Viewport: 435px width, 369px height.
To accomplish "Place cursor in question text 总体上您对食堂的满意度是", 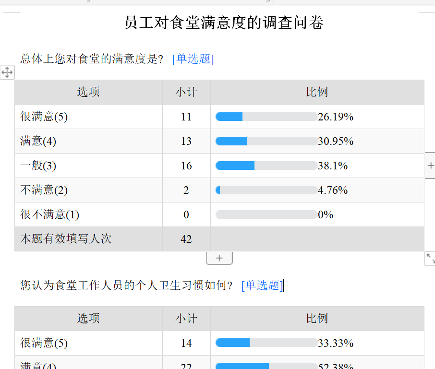I will [91, 59].
